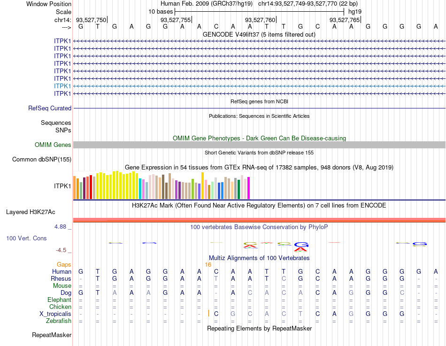Click the light-blue ITPK1 transcript label
Screen dimensions: 446x346
62,86
